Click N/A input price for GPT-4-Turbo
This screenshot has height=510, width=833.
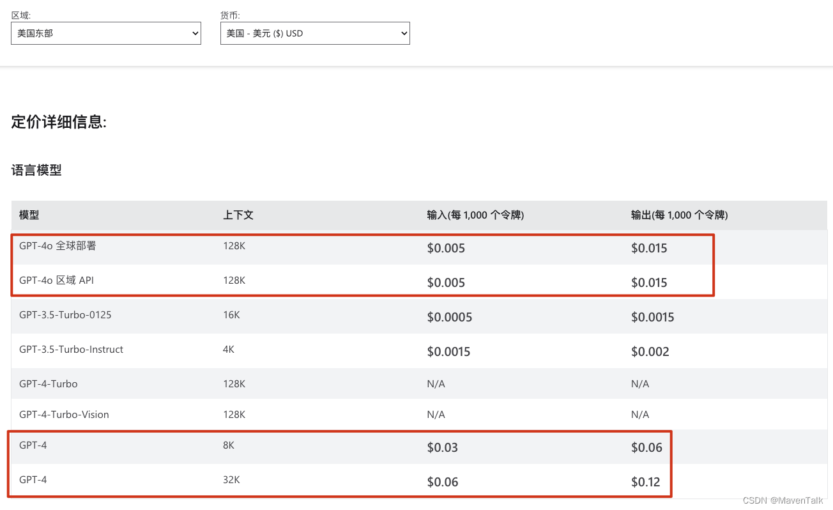[436, 383]
